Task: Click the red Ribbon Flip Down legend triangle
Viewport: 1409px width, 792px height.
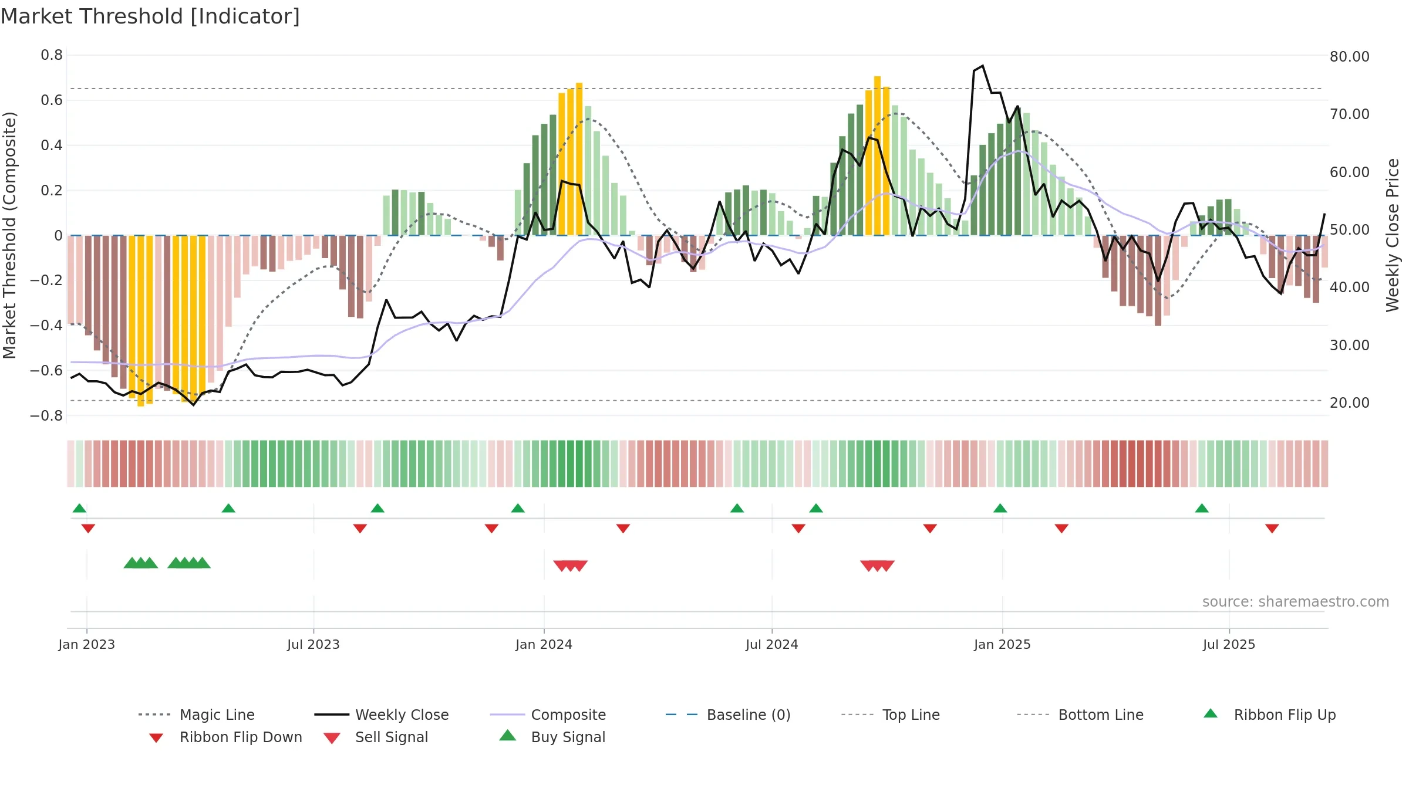Action: coord(156,738)
